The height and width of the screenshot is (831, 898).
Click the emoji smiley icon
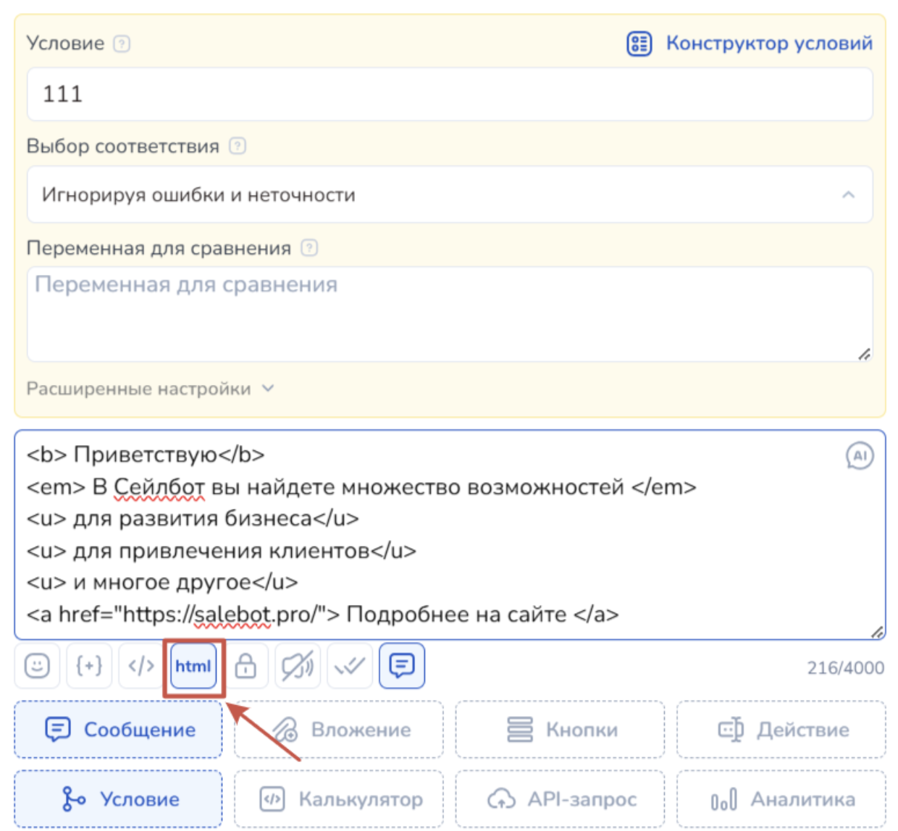(x=37, y=665)
